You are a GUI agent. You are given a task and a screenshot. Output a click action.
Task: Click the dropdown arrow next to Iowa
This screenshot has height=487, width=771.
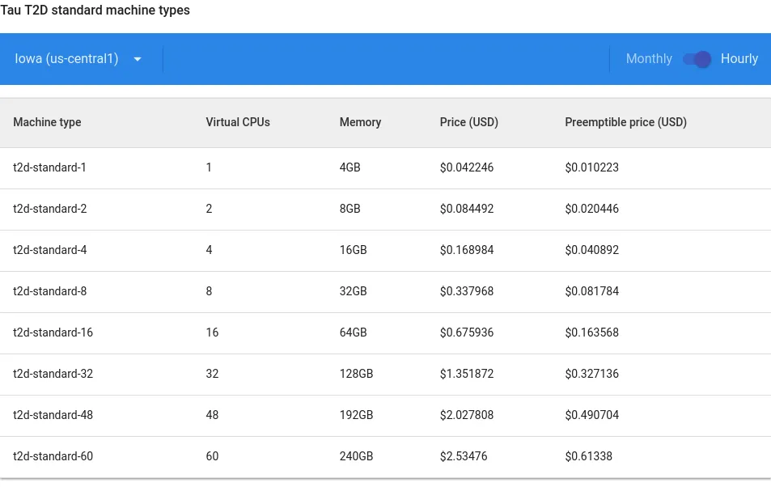138,59
